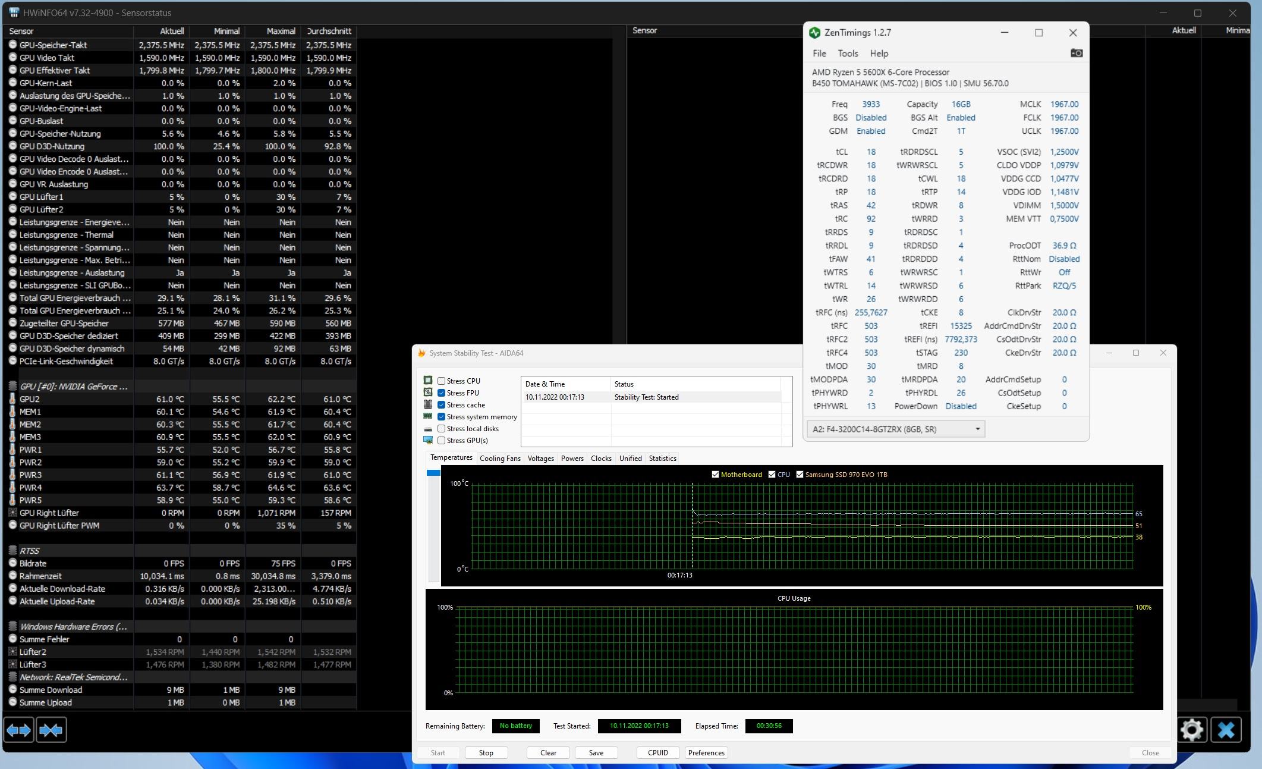Collapse the Windows Hardware Errors group
This screenshot has width=1262, height=769.
[12, 626]
